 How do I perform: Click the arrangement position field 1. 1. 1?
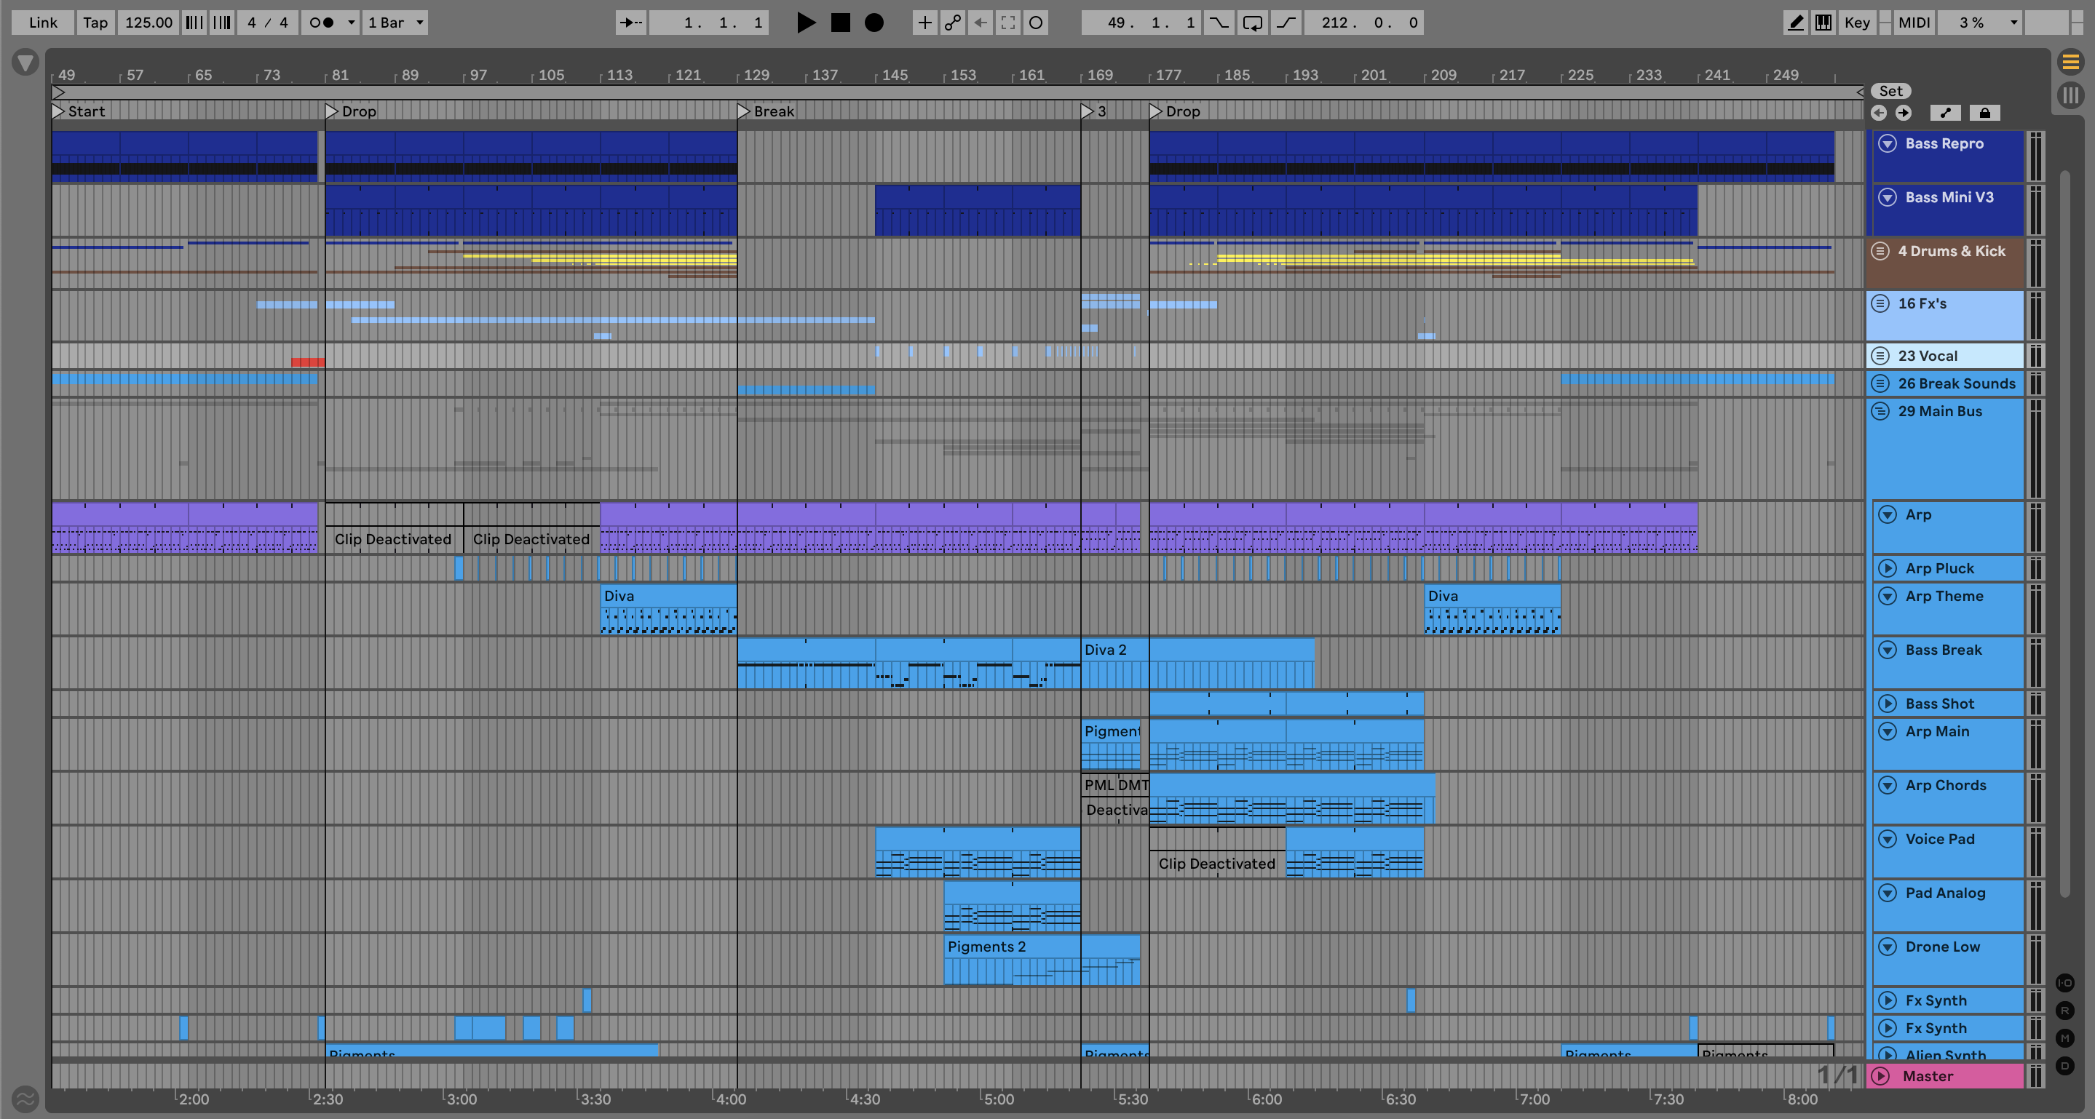(x=709, y=23)
